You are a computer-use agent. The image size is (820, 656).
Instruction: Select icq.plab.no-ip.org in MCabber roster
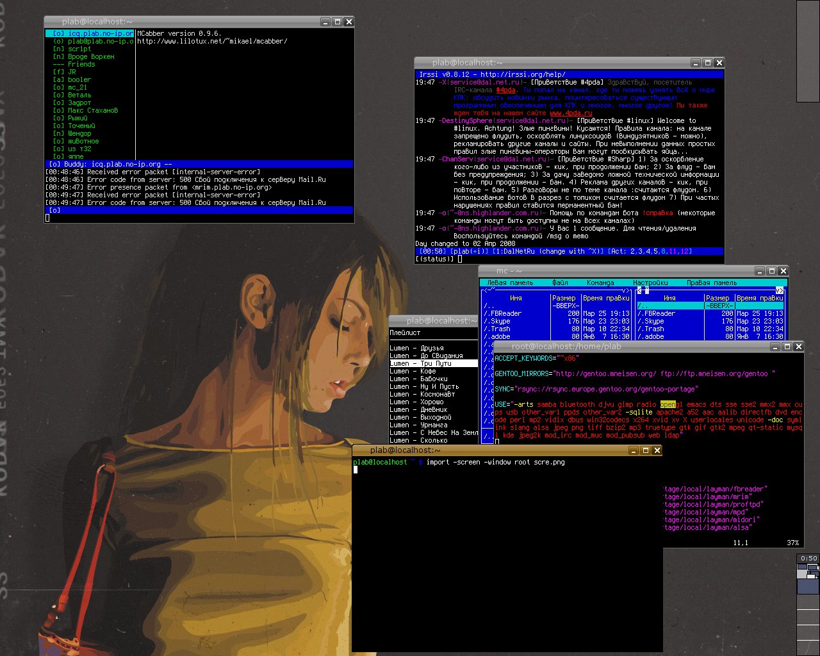[90, 33]
